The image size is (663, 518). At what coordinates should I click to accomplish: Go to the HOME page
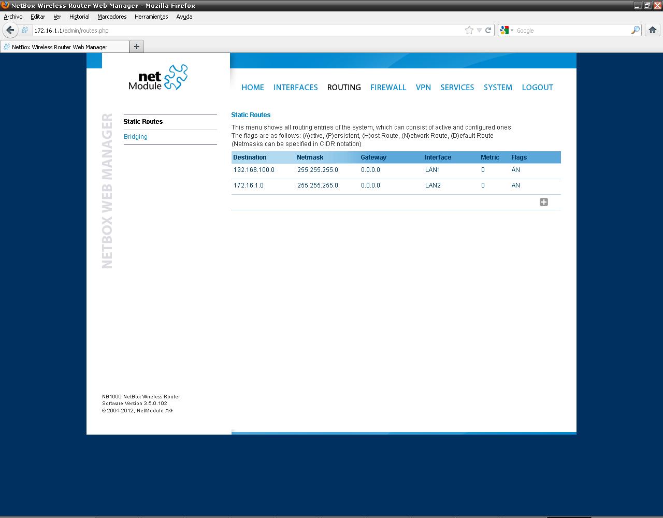[x=253, y=88]
